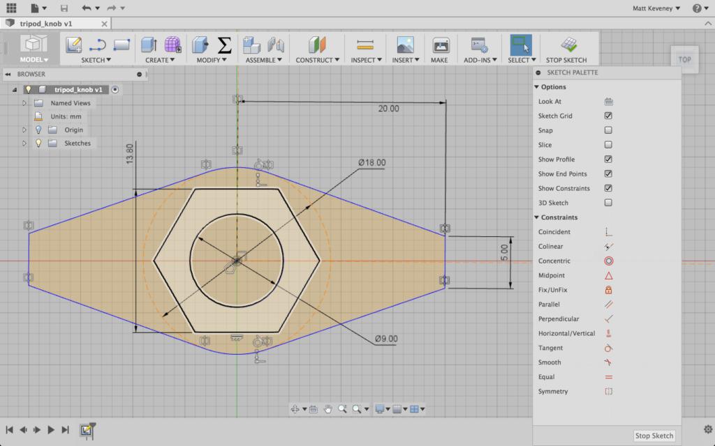The height and width of the screenshot is (446, 715).
Task: Choose the Tangent constraint icon
Action: 608,348
